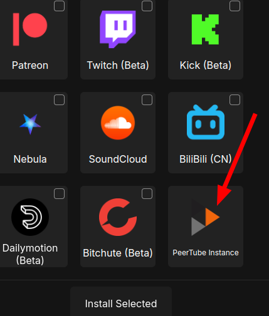Image resolution: width=269 pixels, height=316 pixels.
Task: Click the green Kick logo
Action: (x=205, y=29)
